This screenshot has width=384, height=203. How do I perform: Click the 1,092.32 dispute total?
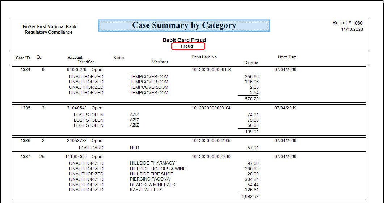pos(250,196)
